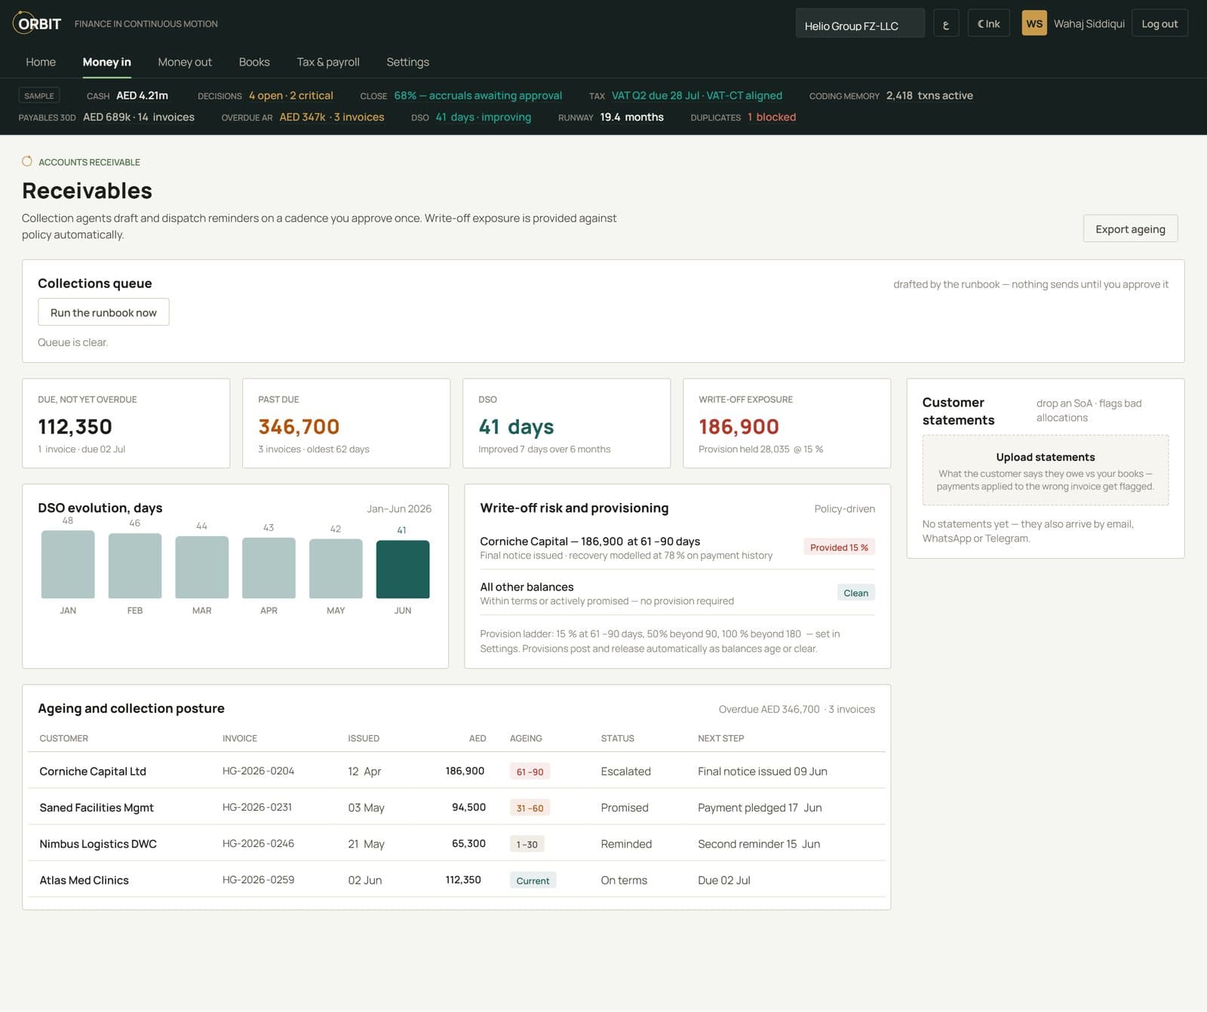Click the 2,418 txns active coding memory
The height and width of the screenshot is (1012, 1207).
tap(929, 96)
